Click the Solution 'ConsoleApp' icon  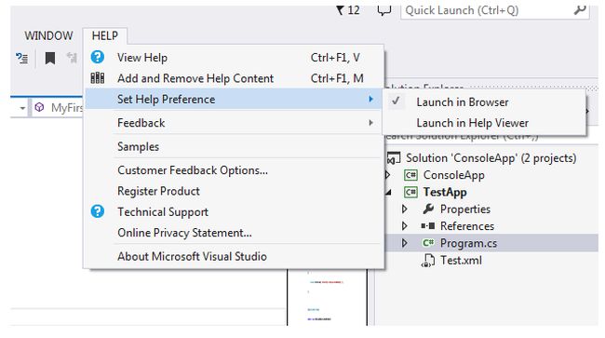click(x=394, y=158)
